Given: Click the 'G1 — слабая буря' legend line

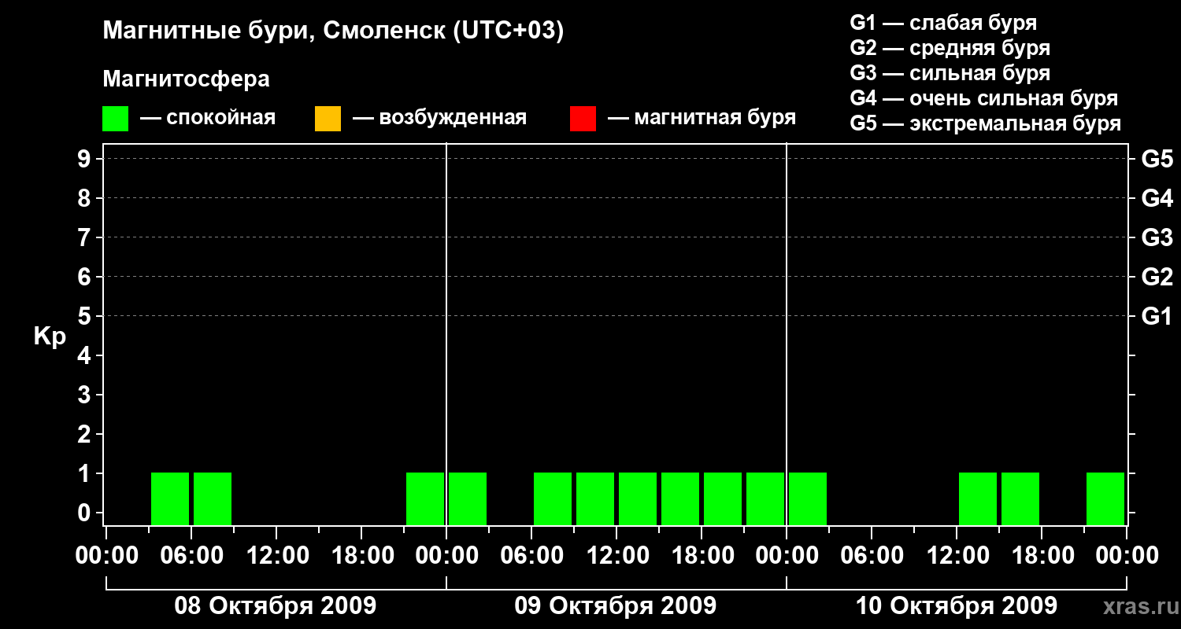Looking at the screenshot, I should click(943, 23).
